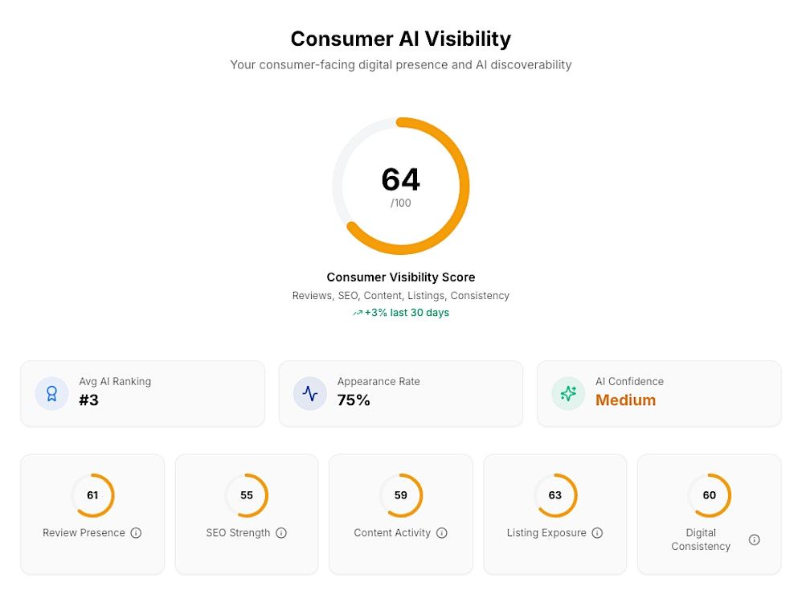
Task: Select the Listing Exposure score ring 63
Action: 555,495
